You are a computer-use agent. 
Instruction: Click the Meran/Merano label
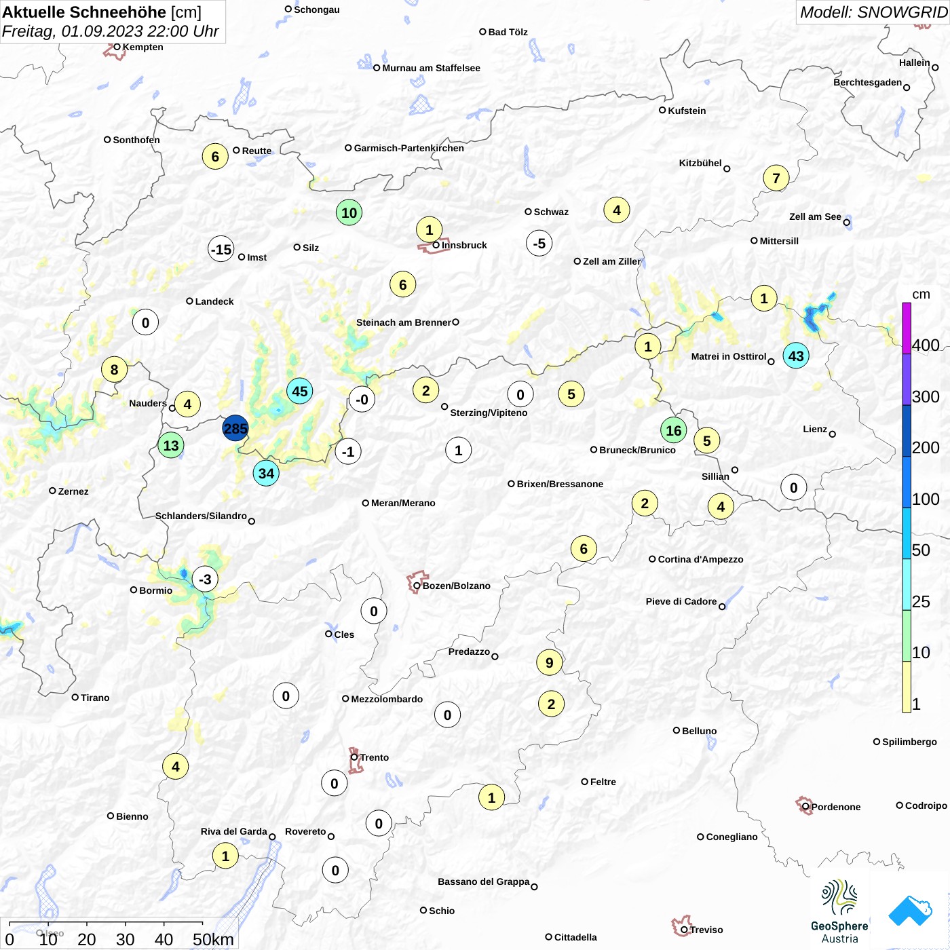pos(403,503)
